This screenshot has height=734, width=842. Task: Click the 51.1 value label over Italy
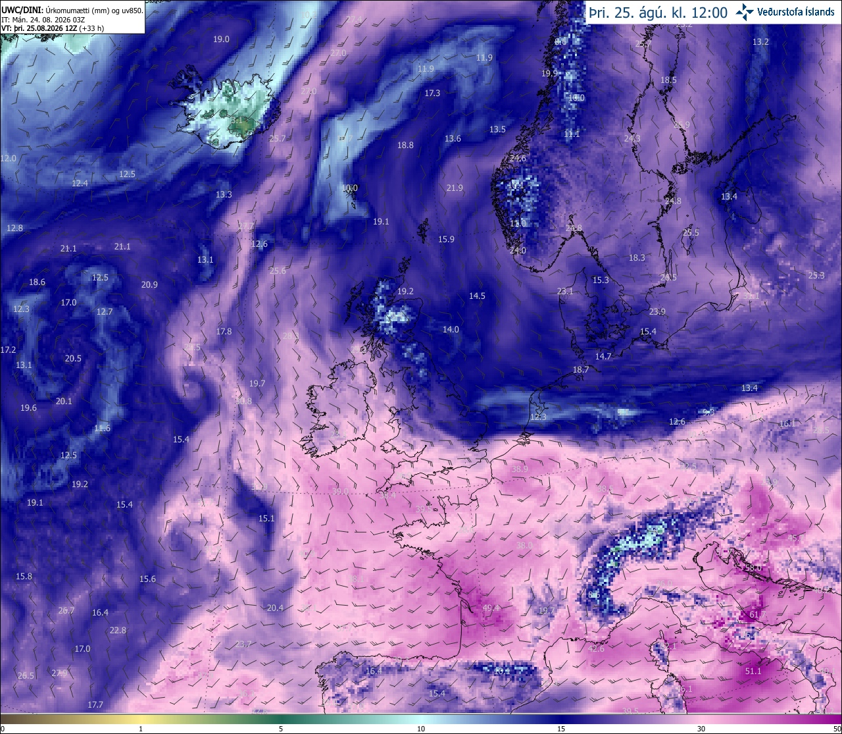753,671
